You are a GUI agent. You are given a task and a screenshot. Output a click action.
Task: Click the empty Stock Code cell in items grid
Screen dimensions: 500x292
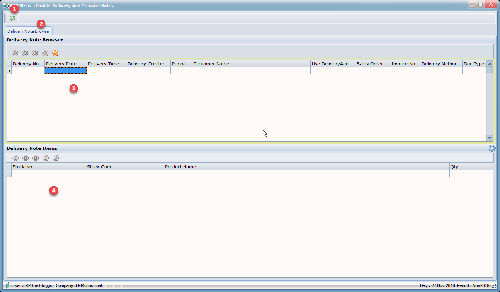pos(125,174)
